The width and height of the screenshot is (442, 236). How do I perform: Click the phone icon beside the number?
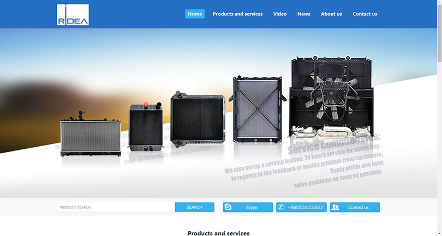[281, 207]
